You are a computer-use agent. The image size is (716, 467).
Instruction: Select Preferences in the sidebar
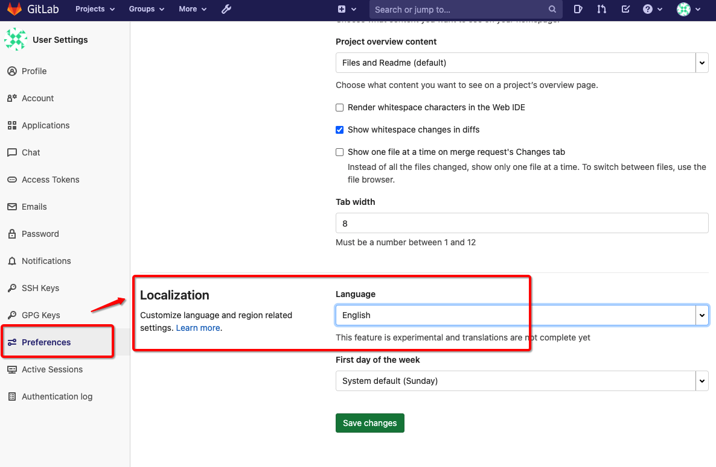point(46,342)
